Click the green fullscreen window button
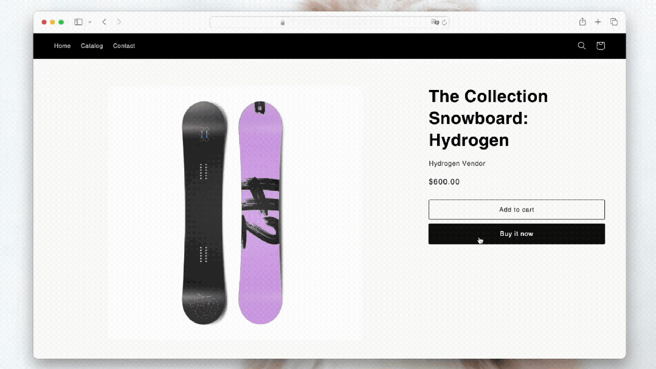Image resolution: width=656 pixels, height=369 pixels. [x=61, y=22]
